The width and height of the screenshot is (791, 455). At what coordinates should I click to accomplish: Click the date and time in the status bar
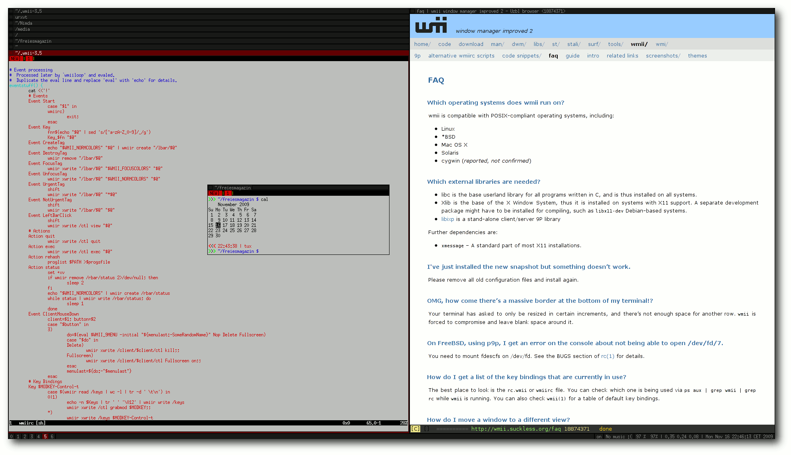739,437
